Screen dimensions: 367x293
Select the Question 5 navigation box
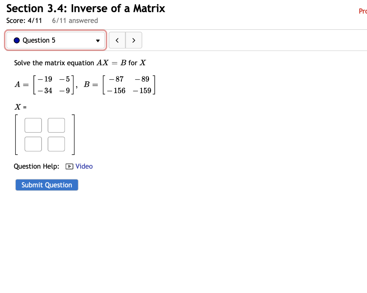[56, 40]
